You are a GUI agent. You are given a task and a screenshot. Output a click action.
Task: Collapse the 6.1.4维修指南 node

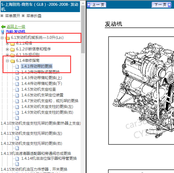(7, 61)
